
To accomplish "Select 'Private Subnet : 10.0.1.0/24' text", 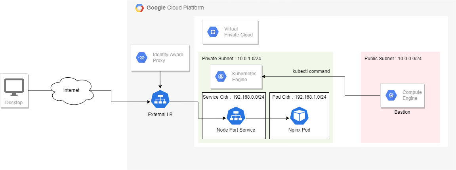I will point(231,59).
